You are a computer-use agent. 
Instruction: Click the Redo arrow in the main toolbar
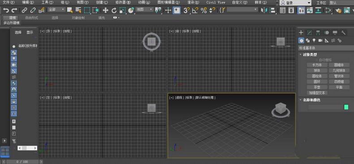tap(14, 10)
